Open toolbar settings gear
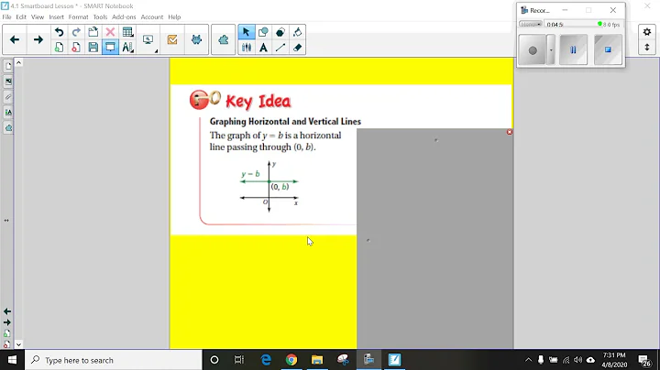This screenshot has height=370, width=660. point(647,32)
